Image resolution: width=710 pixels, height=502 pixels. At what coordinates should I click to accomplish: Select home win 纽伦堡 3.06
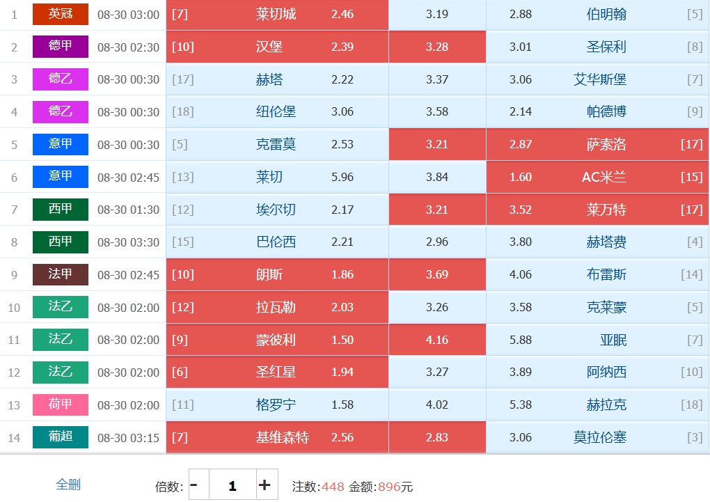(x=277, y=111)
